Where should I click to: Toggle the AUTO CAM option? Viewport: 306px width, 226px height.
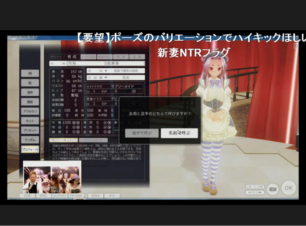[x=255, y=192]
